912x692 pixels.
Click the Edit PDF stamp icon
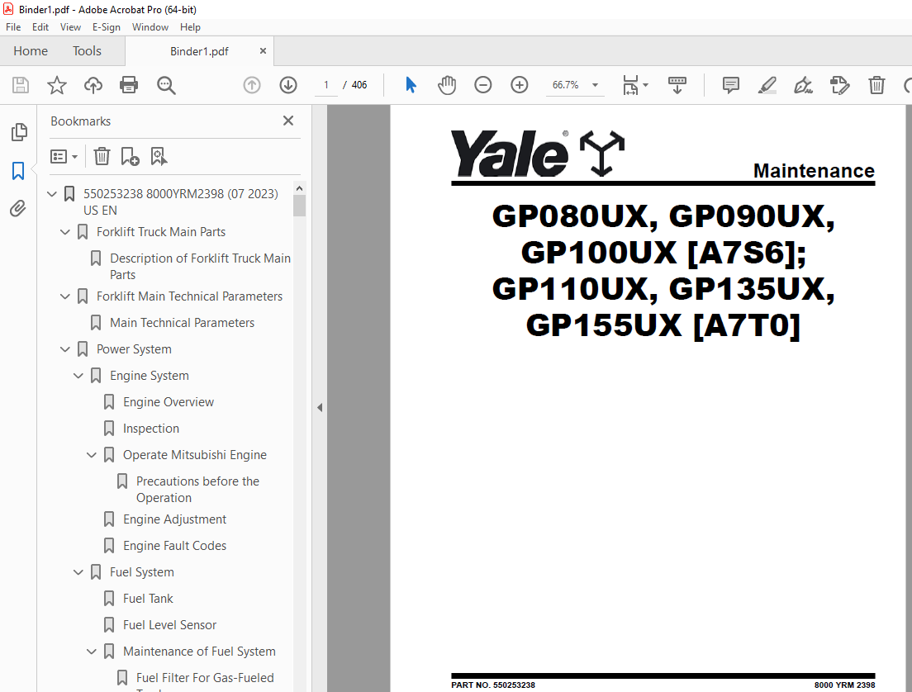click(x=840, y=85)
